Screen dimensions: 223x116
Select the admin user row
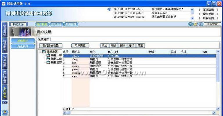point(139,56)
